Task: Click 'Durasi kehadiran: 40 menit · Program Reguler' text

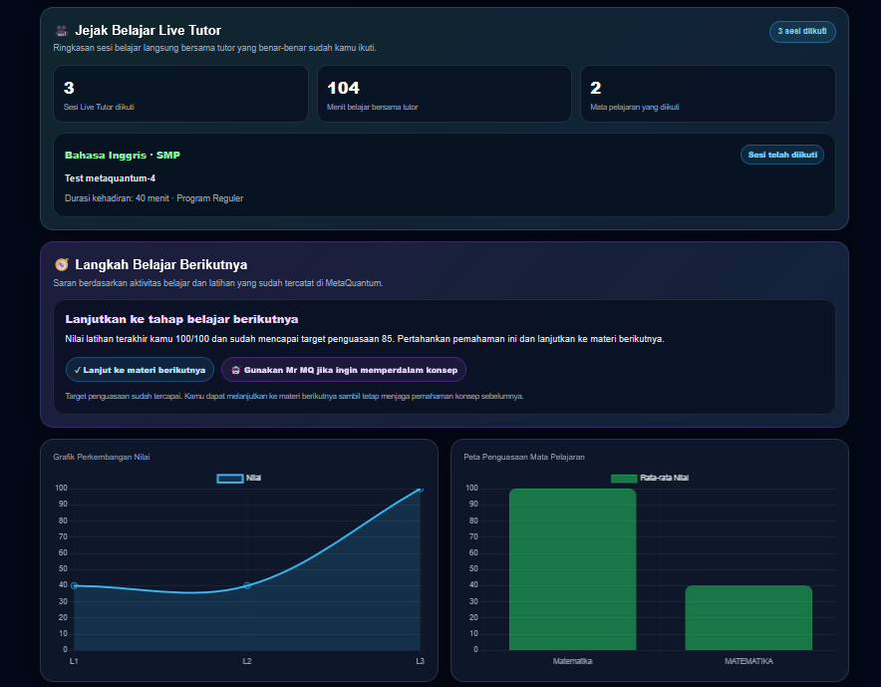Action: 153,198
